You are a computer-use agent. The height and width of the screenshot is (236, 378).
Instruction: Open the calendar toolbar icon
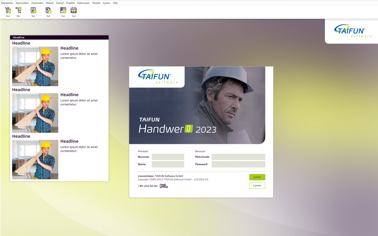(74, 11)
